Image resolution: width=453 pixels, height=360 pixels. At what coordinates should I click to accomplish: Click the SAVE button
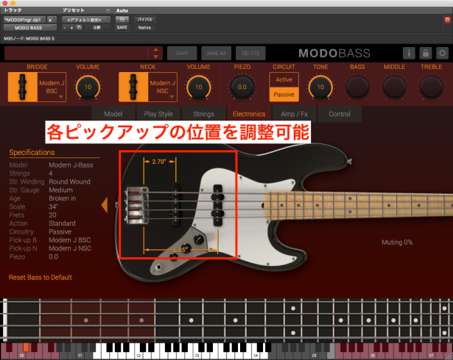click(x=182, y=53)
